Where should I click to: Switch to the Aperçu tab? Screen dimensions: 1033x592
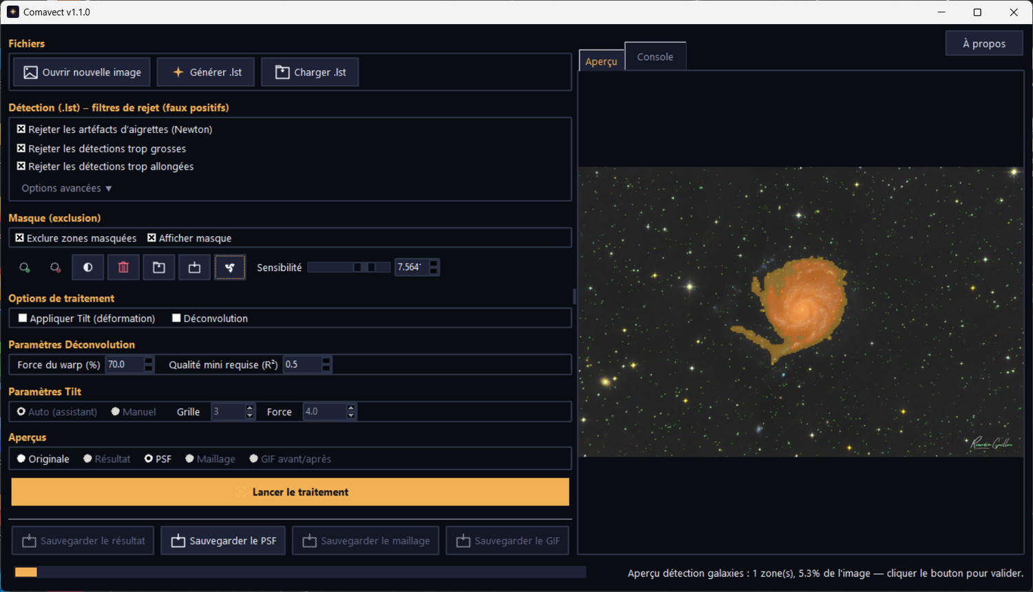coord(601,61)
